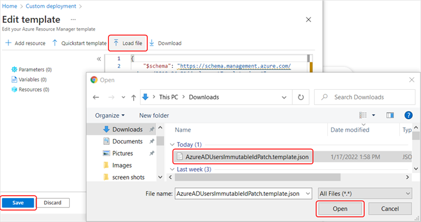Cancel the Open dialog

point(390,209)
